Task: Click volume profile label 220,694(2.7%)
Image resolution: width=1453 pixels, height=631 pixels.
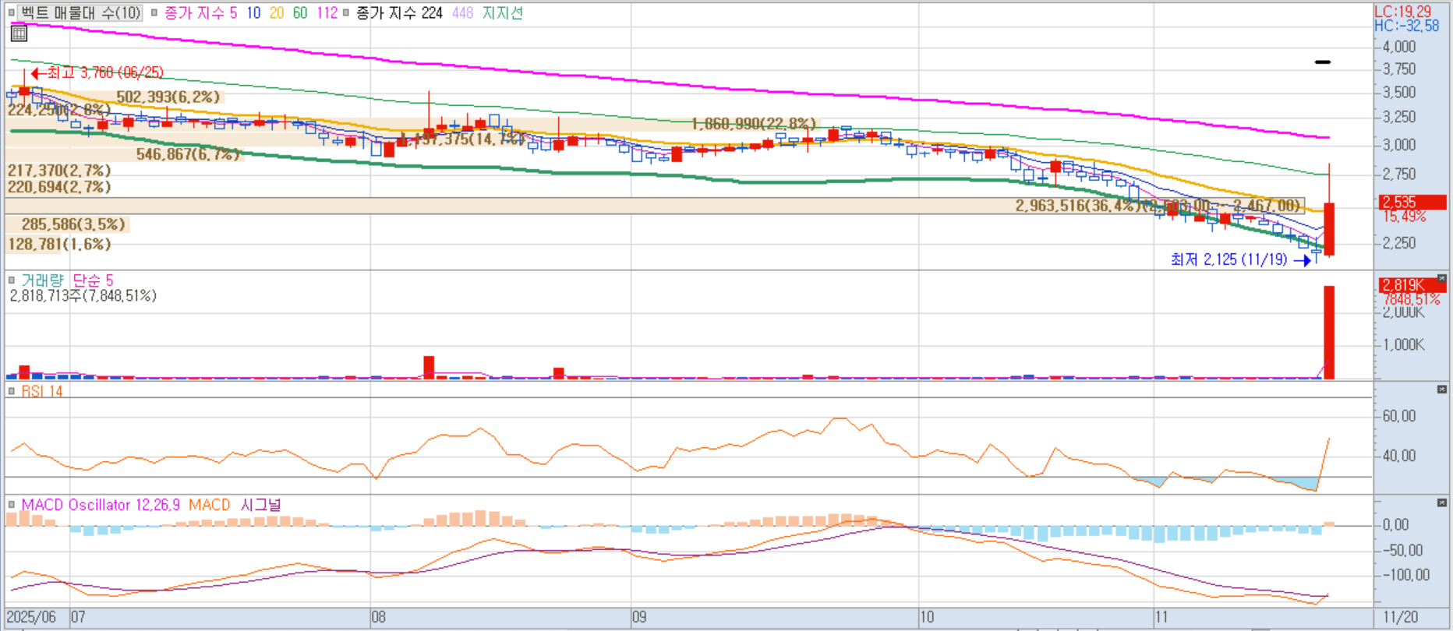Action: [x=59, y=187]
